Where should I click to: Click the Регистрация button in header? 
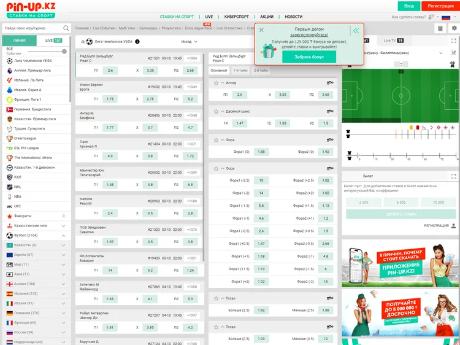(x=440, y=6)
